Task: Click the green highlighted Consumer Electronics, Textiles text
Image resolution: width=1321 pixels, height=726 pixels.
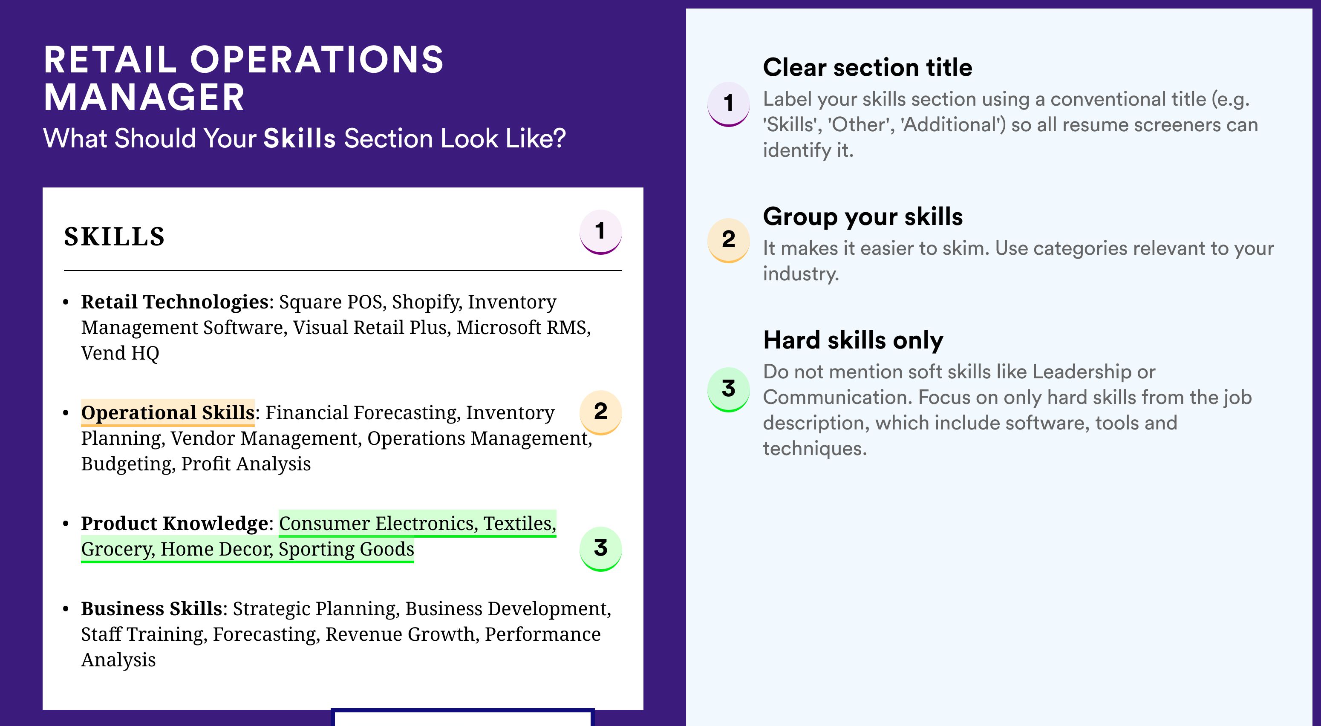Action: tap(418, 524)
